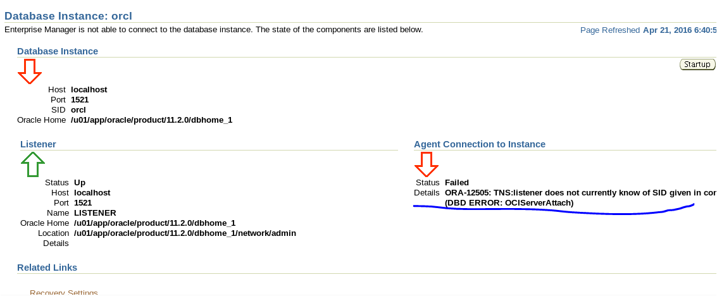The width and height of the screenshot is (717, 296).
Task: Click the listener Location network/admin path
Action: [x=185, y=233]
